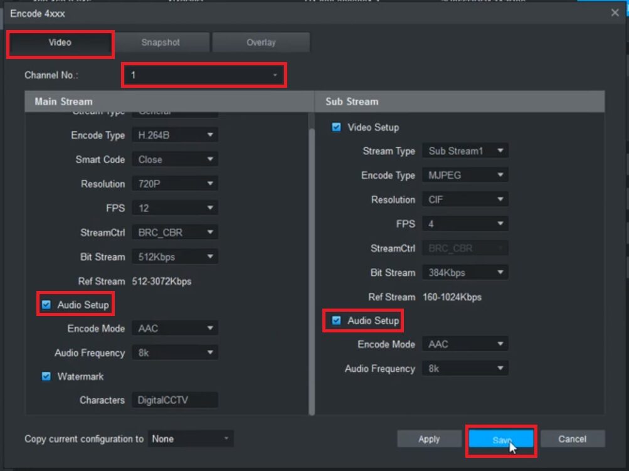Toggle Sub Stream Audio Setup checkbox
Image resolution: width=629 pixels, height=471 pixels.
(337, 320)
